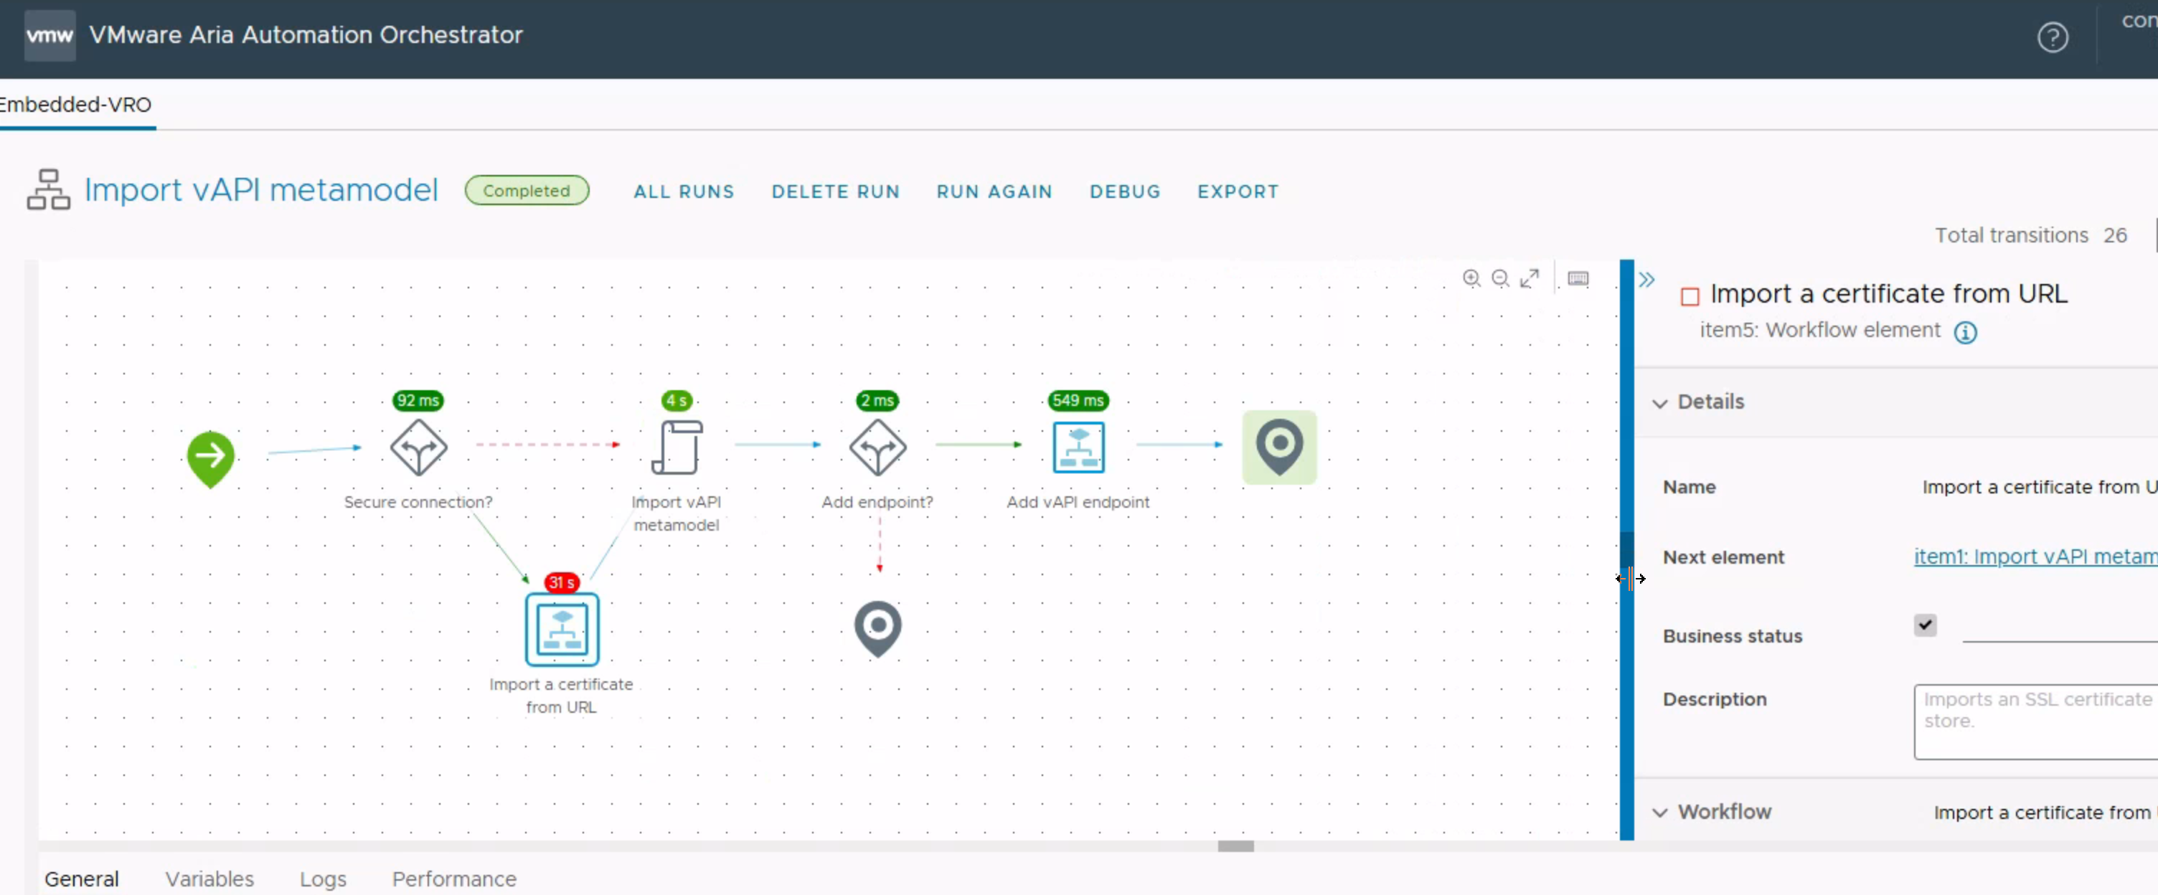Click the Description text area
Screen dimensions: 2158x895
click(2036, 721)
